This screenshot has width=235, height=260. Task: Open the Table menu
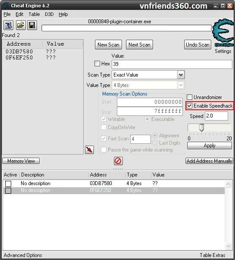pos(34,14)
